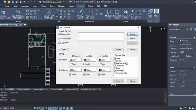Toggle grid display icon in status bar

coord(35,108)
